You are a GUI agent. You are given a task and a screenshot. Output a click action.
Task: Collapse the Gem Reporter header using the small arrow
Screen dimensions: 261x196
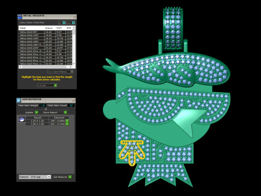pyautogui.click(x=46, y=109)
